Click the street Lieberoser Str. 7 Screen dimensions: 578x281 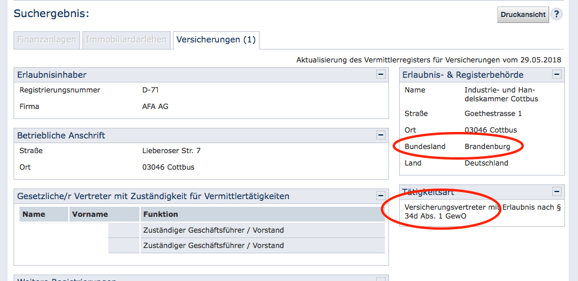(171, 151)
